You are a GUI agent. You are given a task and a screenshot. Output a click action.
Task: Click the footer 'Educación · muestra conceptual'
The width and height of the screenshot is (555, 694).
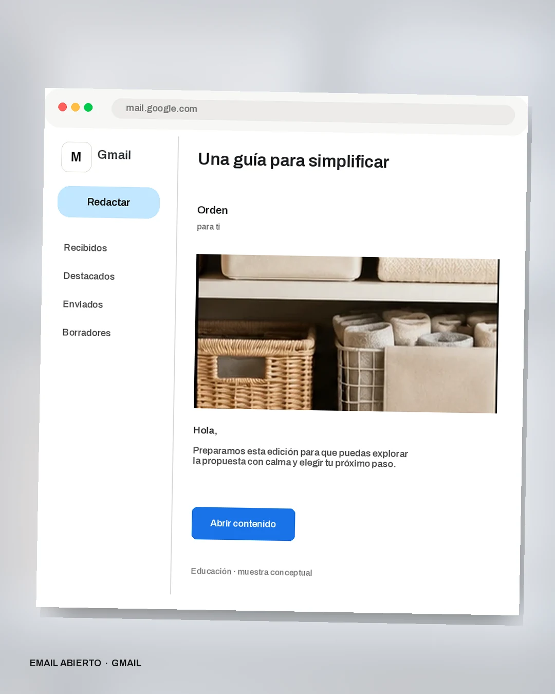251,572
